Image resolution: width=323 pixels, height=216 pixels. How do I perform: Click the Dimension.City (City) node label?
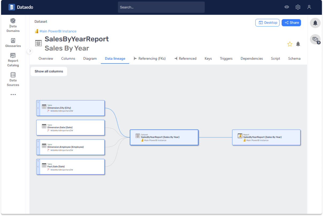pos(59,108)
